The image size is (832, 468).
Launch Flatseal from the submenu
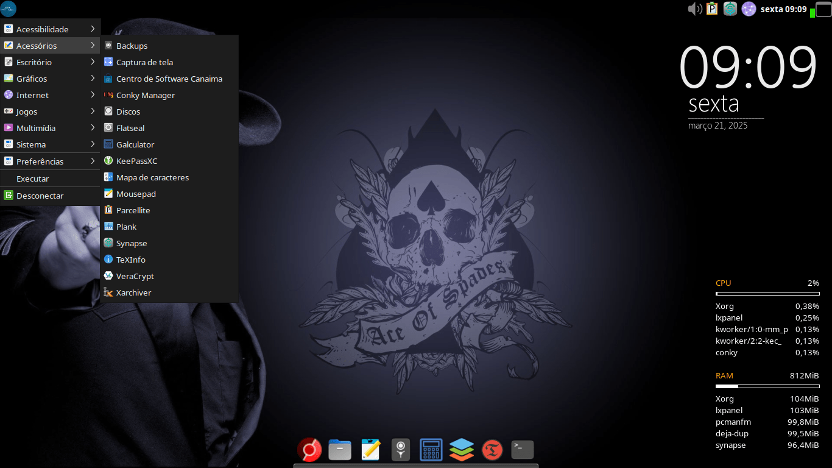[169, 128]
